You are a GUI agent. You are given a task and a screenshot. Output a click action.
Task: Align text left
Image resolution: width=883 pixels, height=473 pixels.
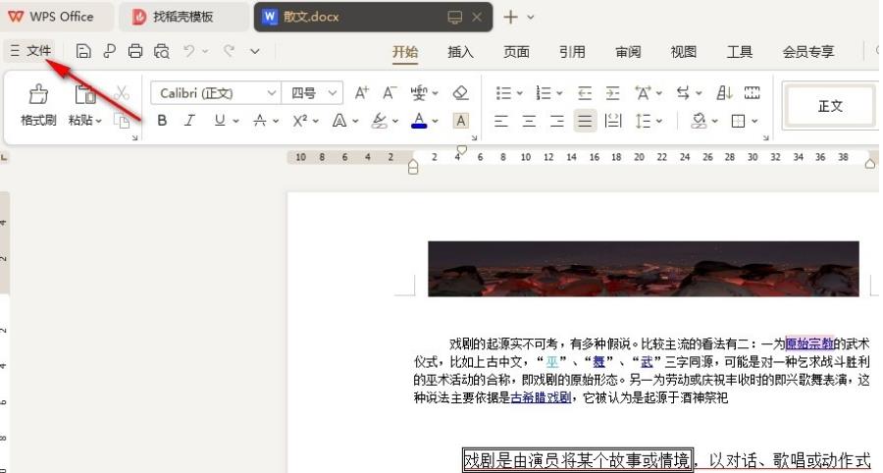pyautogui.click(x=501, y=121)
